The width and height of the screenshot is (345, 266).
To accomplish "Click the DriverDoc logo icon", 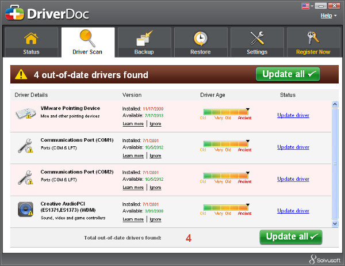I will click(x=14, y=13).
